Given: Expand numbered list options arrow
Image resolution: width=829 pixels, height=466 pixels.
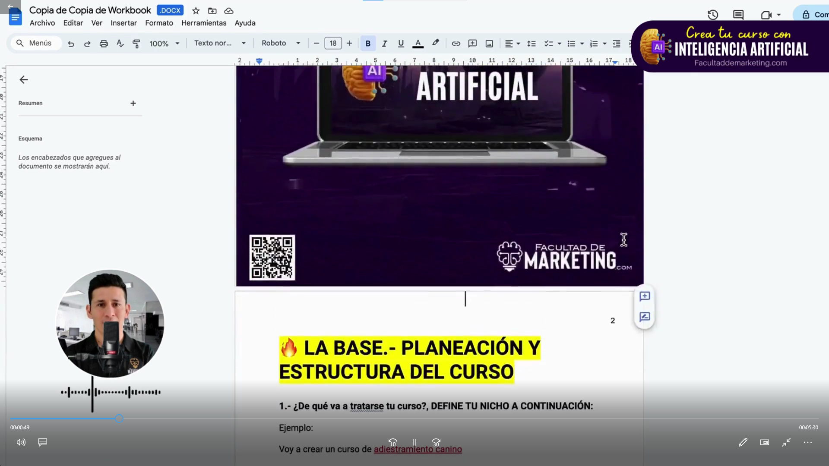Looking at the screenshot, I should pos(604,44).
